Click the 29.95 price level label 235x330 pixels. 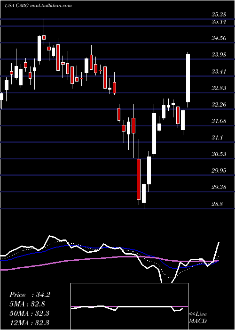pos(219,171)
